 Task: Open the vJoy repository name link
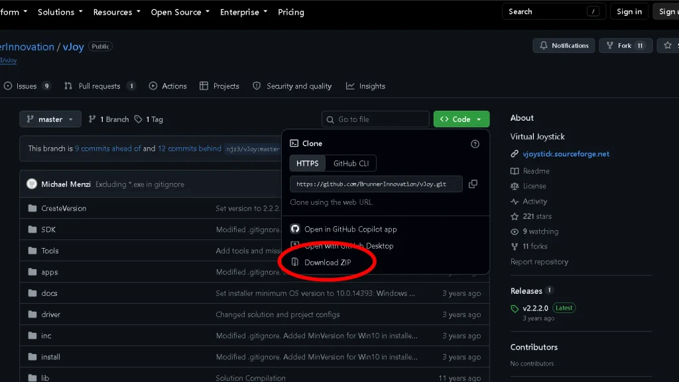tap(73, 47)
